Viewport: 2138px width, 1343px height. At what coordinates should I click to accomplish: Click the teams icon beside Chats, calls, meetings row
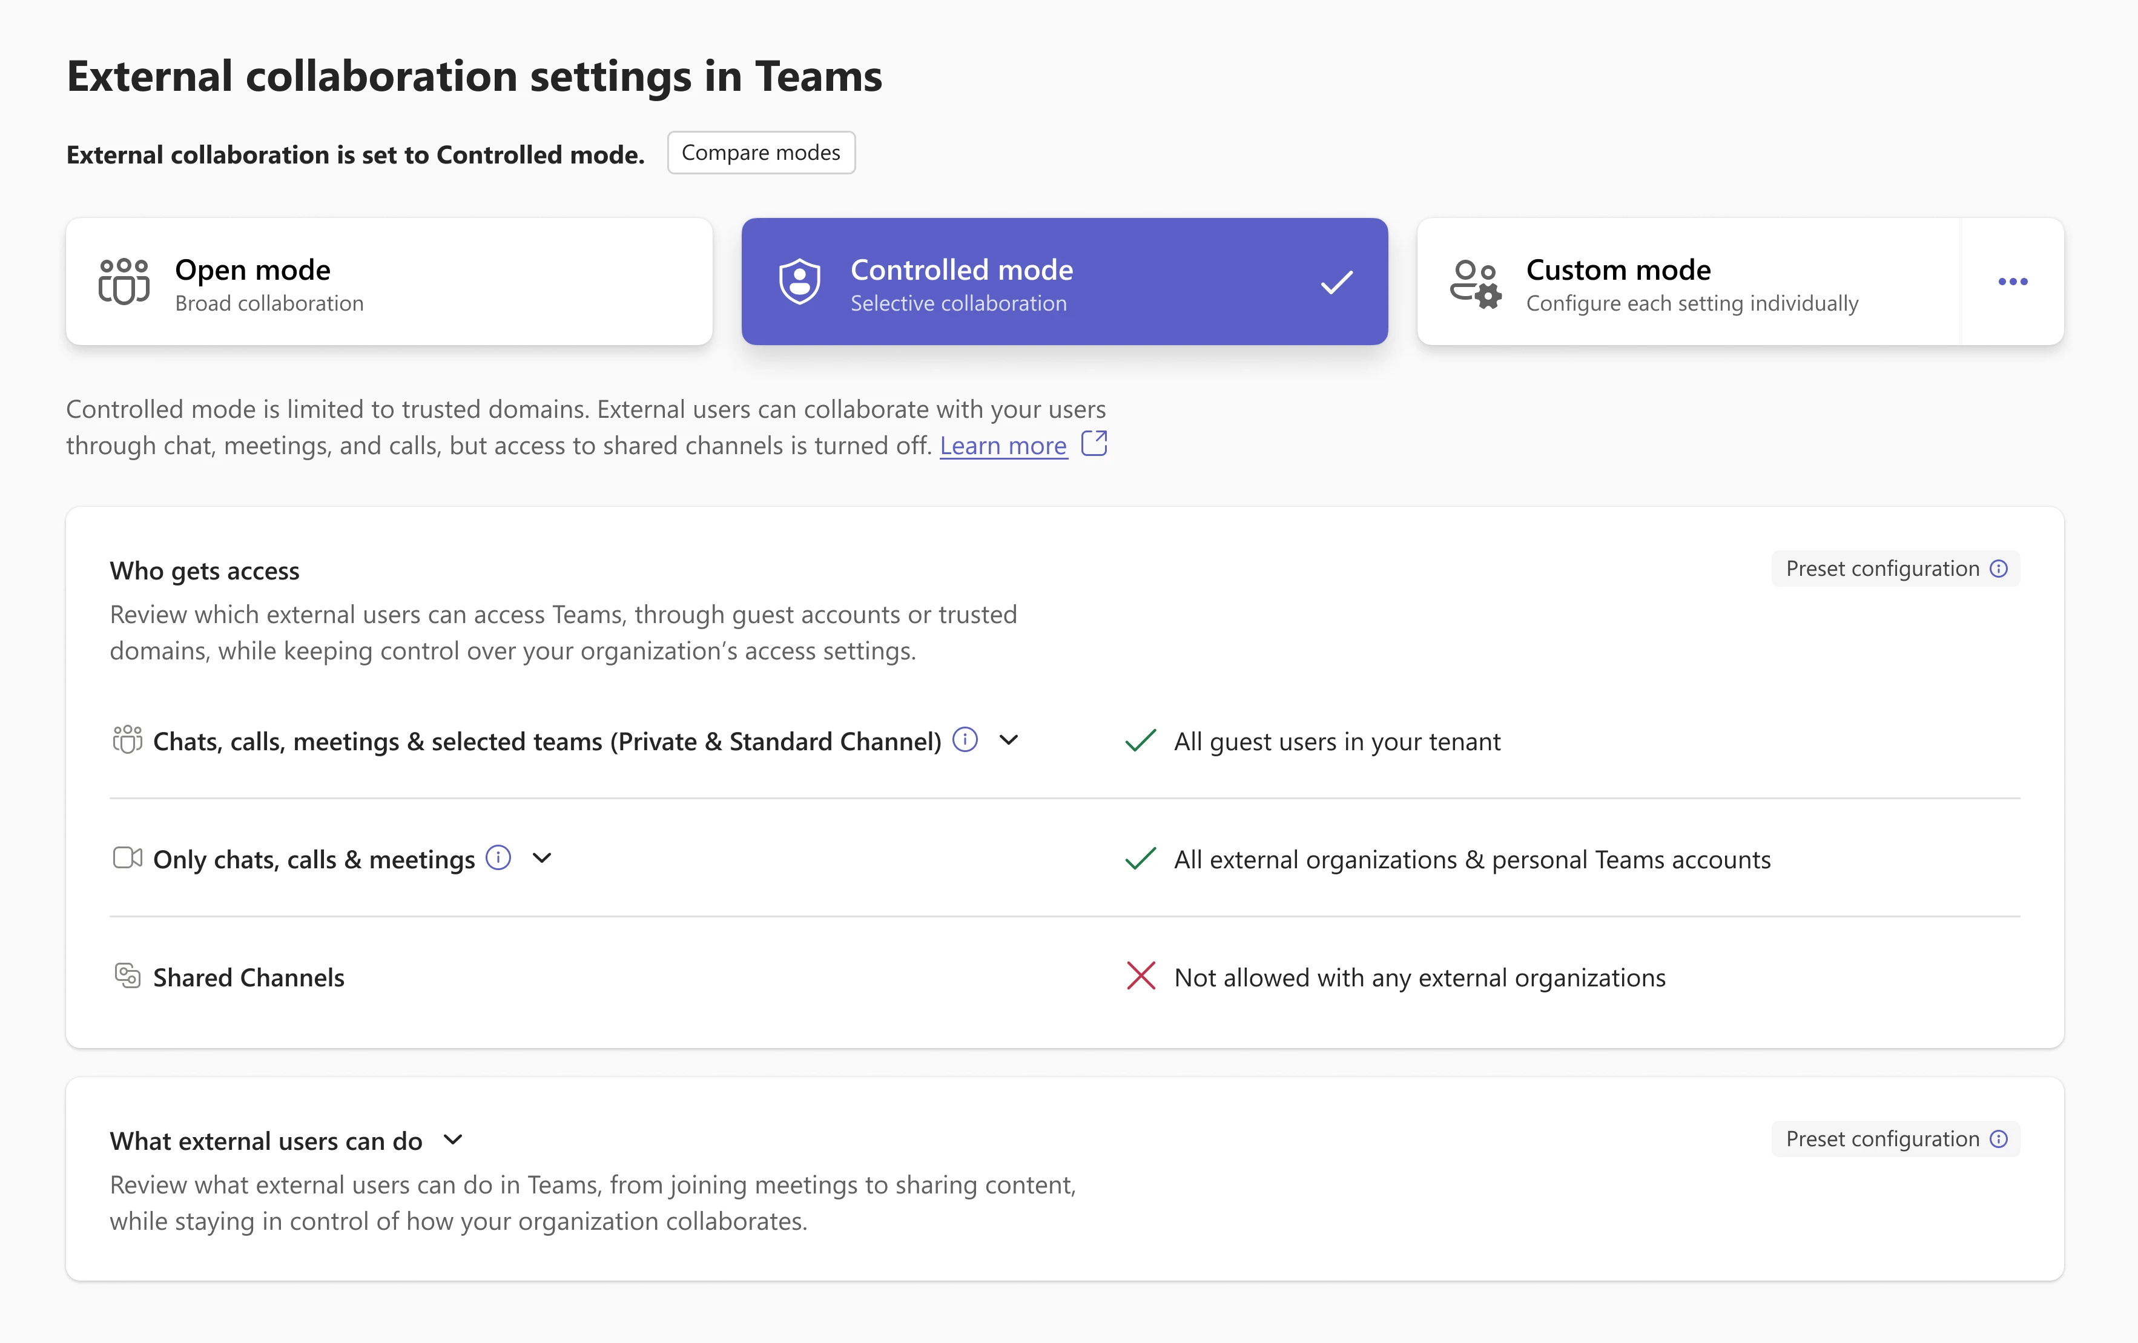[127, 739]
